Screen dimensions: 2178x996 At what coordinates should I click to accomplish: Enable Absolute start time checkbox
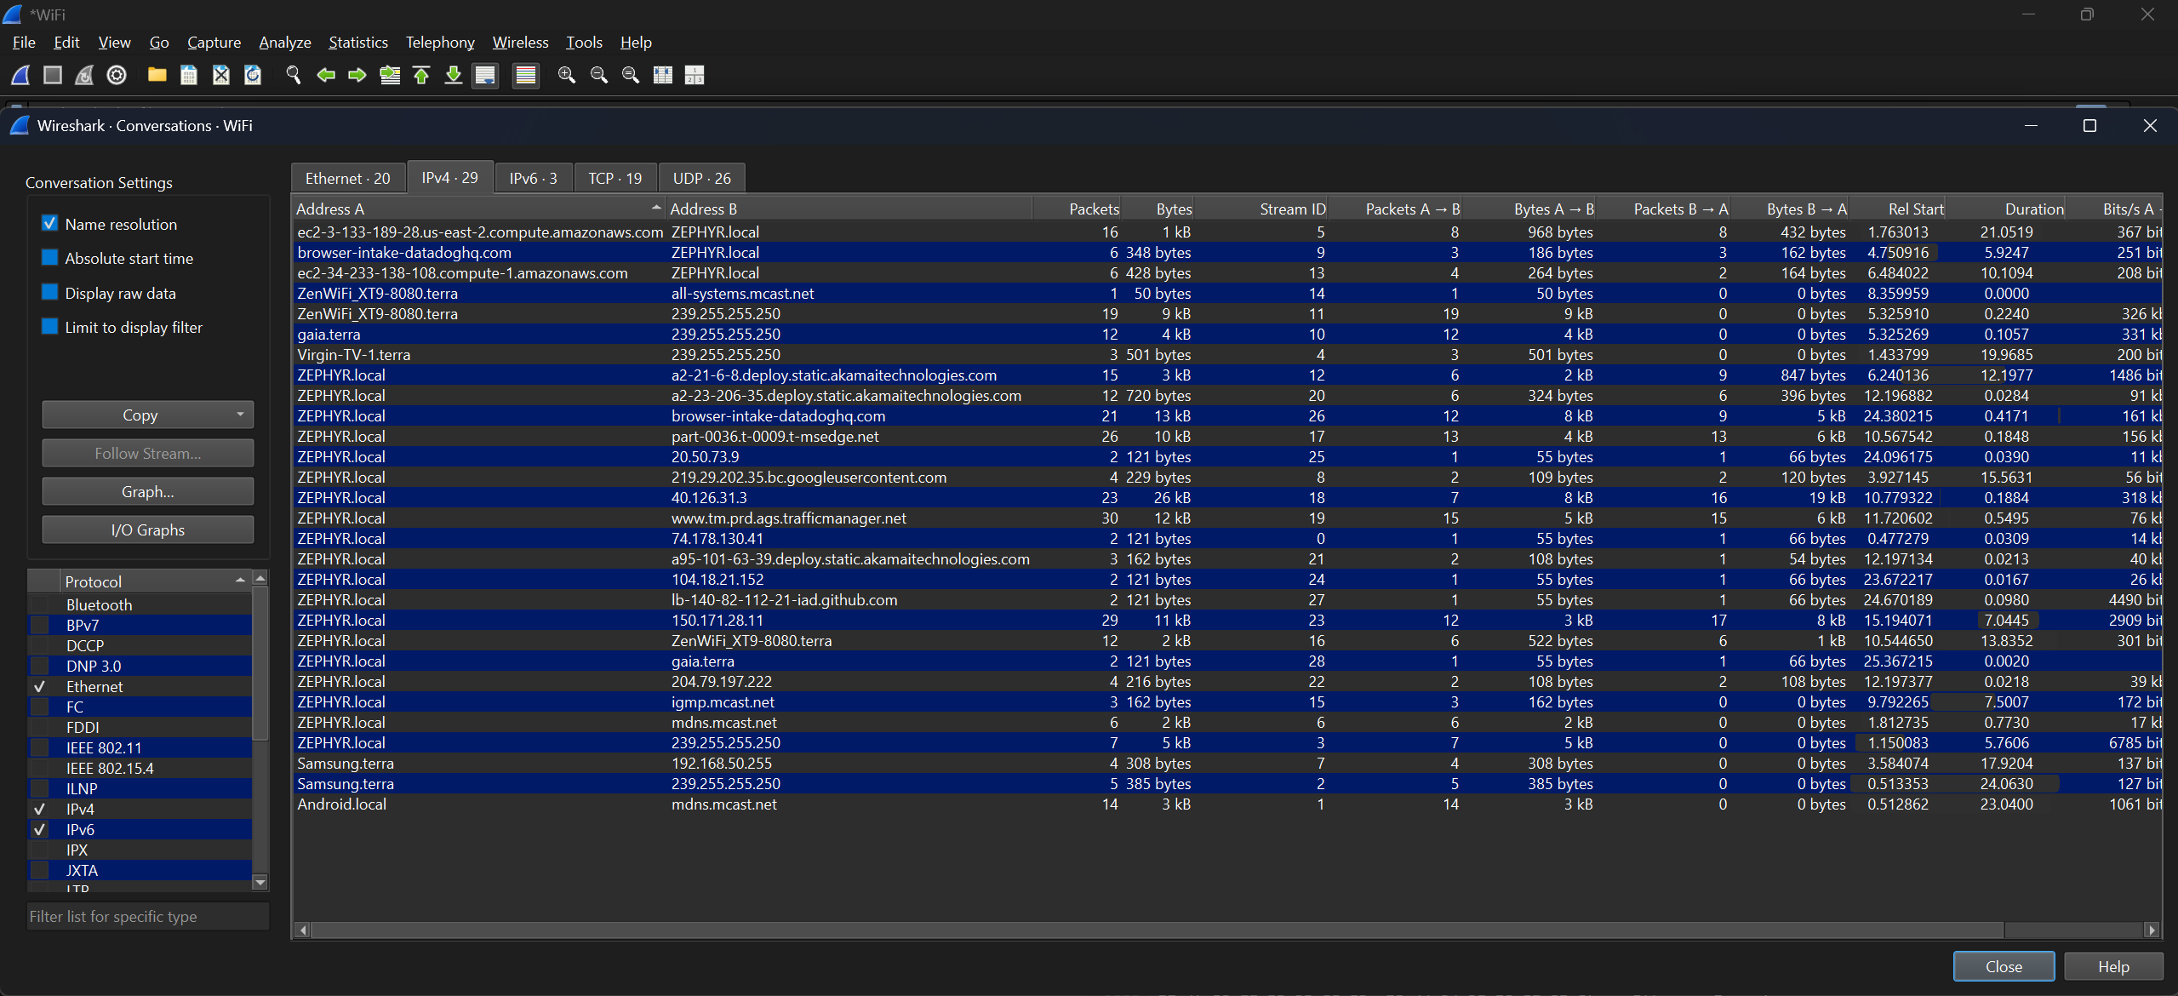click(50, 258)
